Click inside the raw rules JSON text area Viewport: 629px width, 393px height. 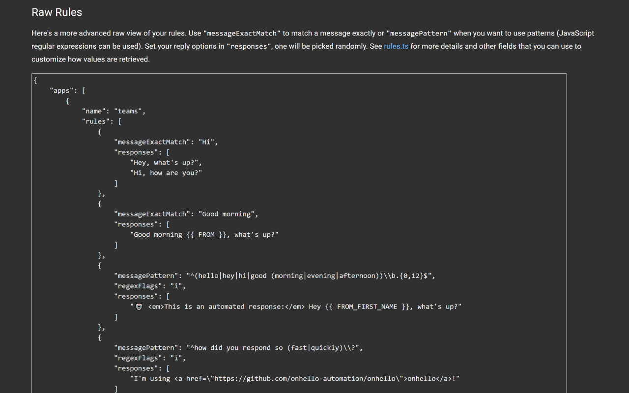click(x=299, y=233)
